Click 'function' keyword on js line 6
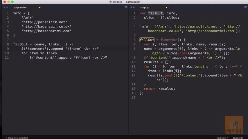Viewport: 248px width, 139px height. (x=169, y=40)
